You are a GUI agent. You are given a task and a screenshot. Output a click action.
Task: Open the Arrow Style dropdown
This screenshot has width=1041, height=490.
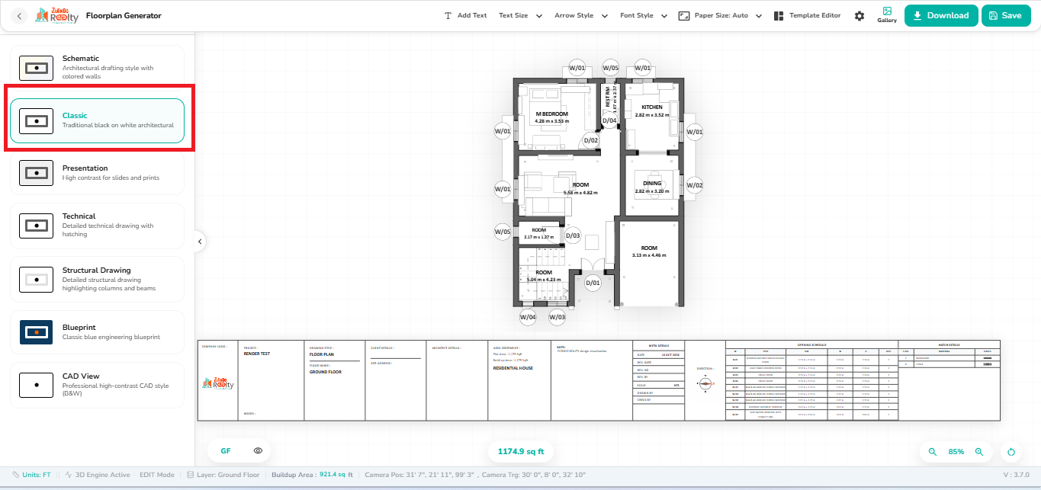point(581,15)
